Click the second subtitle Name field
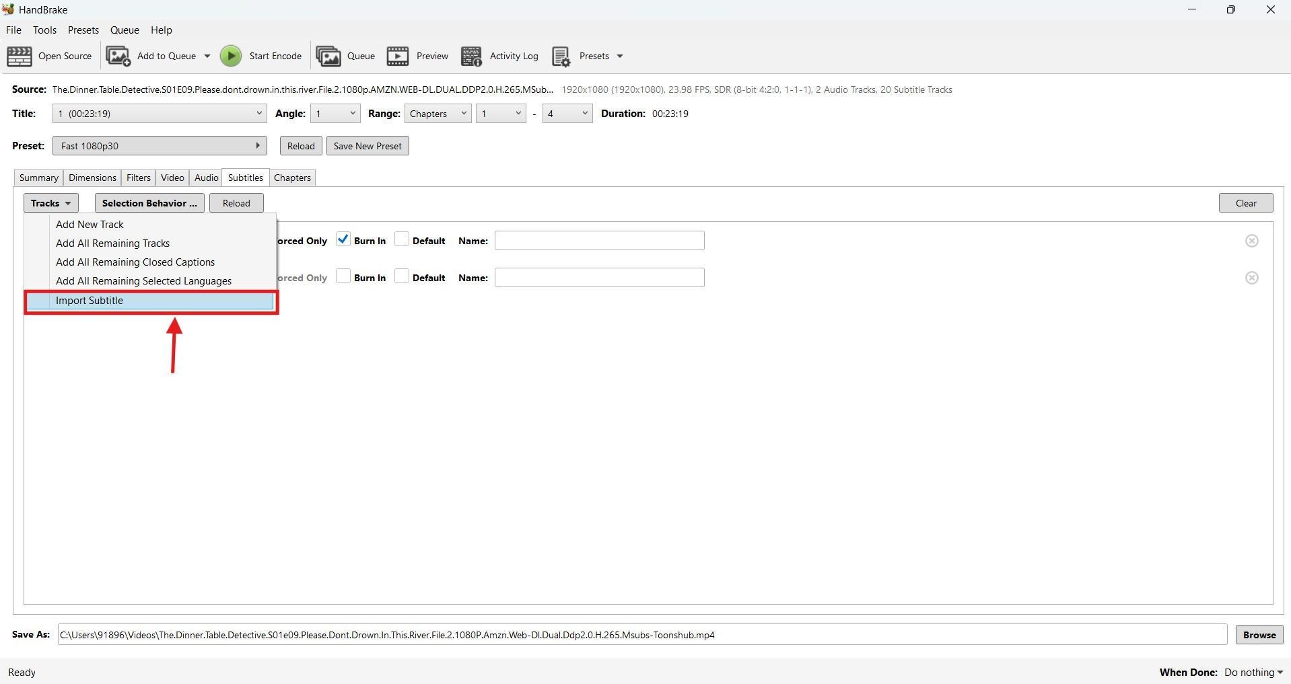Image resolution: width=1291 pixels, height=684 pixels. pyautogui.click(x=600, y=278)
